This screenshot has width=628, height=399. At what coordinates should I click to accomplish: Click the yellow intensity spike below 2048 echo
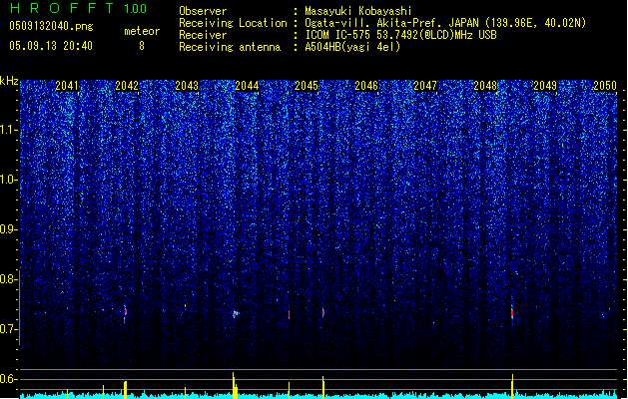click(512, 386)
